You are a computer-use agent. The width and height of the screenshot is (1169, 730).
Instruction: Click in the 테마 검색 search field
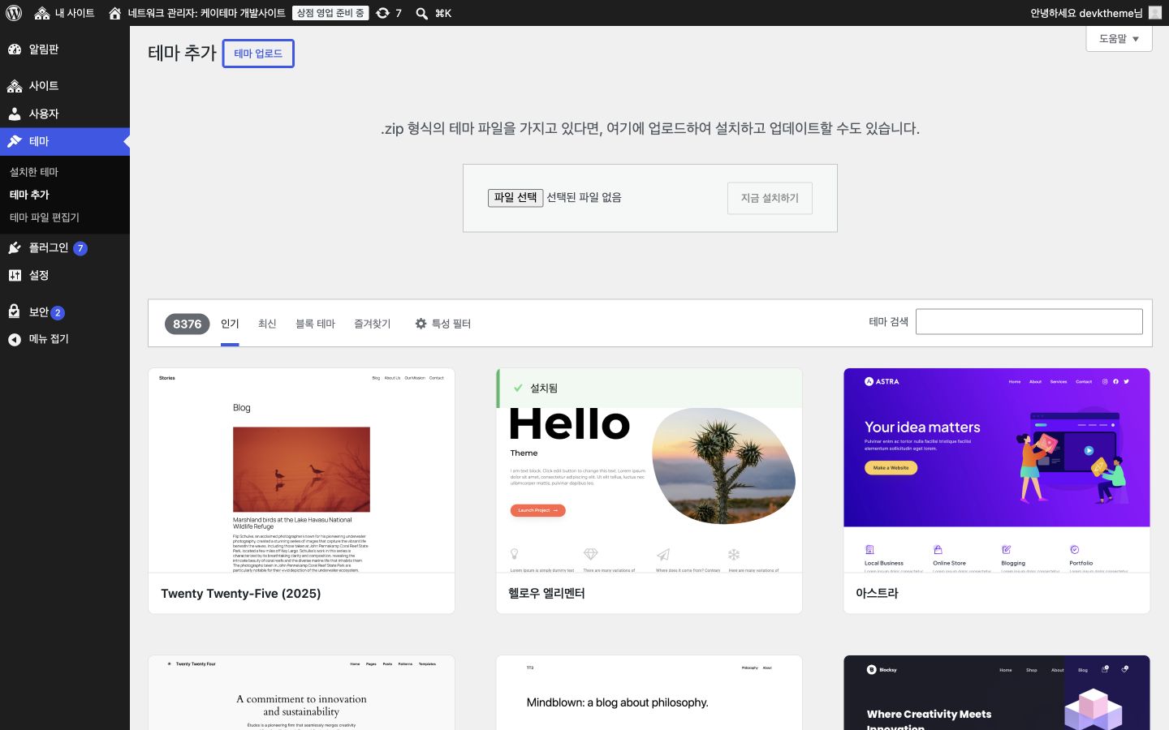pos(1029,322)
